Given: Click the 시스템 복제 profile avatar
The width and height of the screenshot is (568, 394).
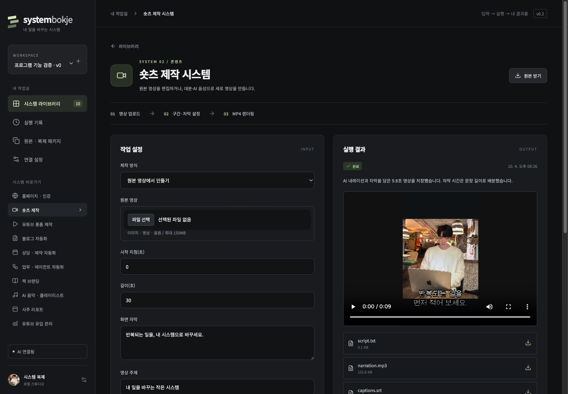Looking at the screenshot, I should 14,380.
